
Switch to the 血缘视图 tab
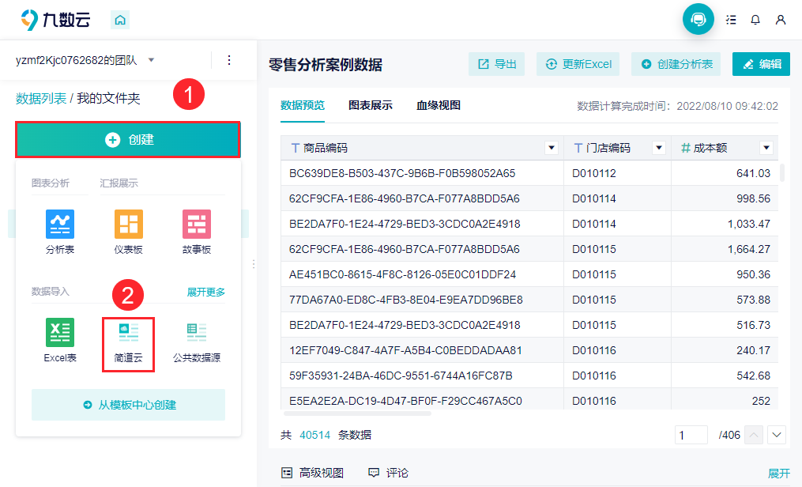point(439,105)
